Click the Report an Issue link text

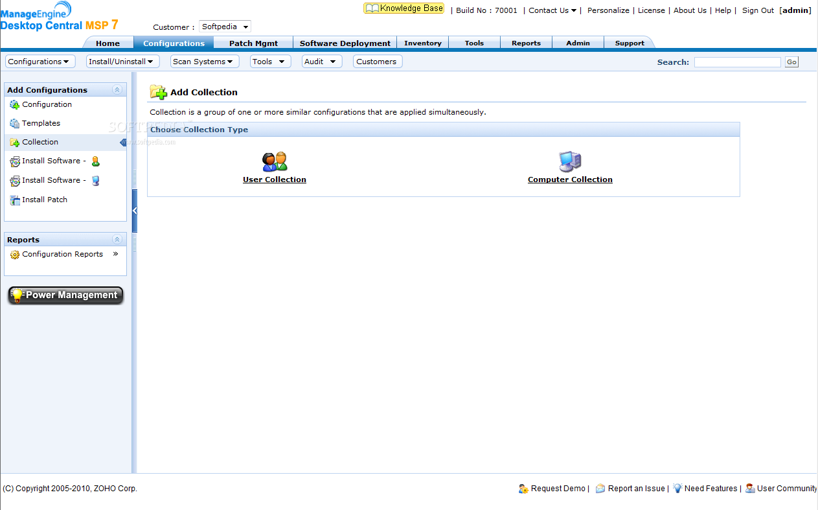pos(637,489)
